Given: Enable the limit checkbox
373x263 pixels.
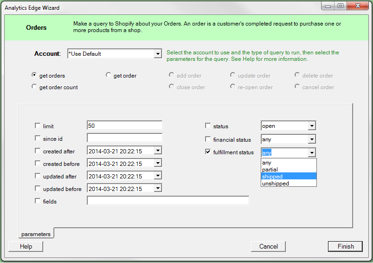Looking at the screenshot, I should (x=38, y=126).
